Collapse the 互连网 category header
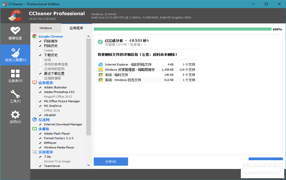 [44, 120]
